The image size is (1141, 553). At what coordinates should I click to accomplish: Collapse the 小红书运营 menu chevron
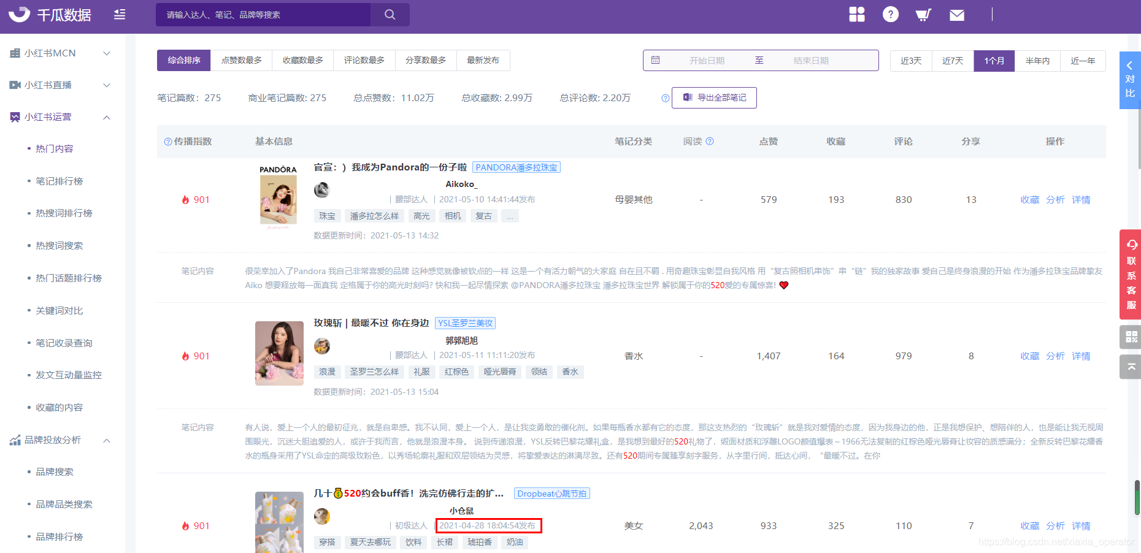(107, 117)
